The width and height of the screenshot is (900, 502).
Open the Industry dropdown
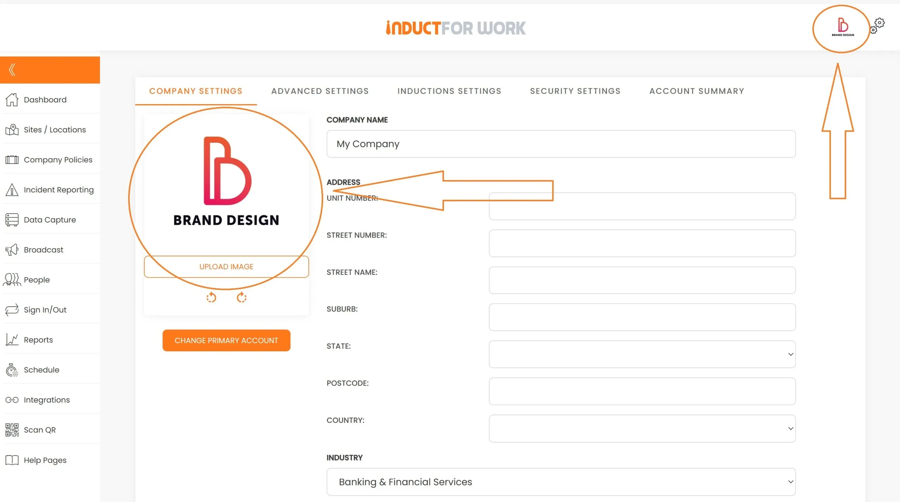561,482
